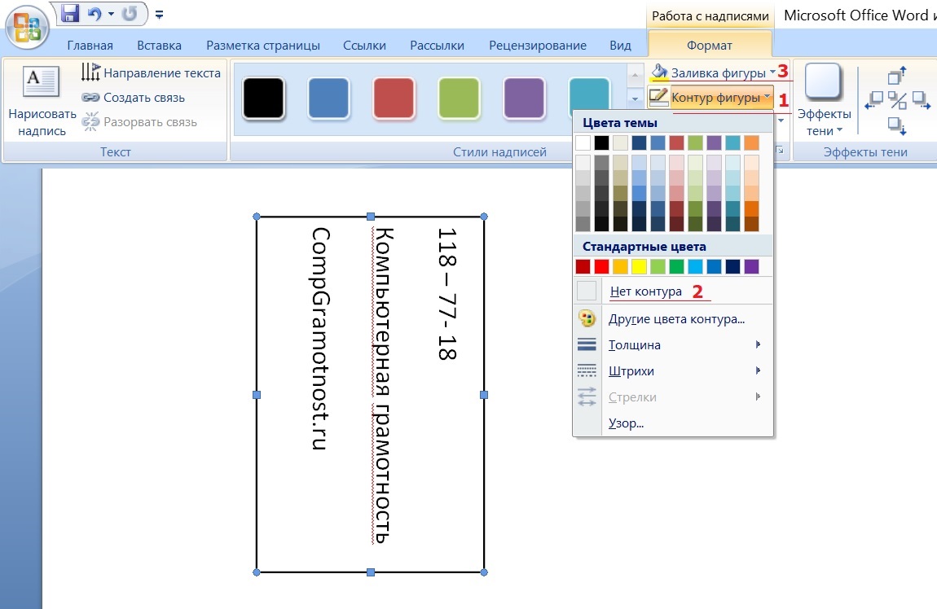The image size is (937, 609).
Task: Click the disabled Разорвать связь command
Action: pyautogui.click(x=139, y=122)
